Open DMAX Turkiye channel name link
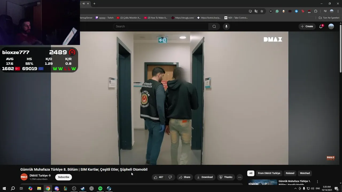 (x=39, y=175)
